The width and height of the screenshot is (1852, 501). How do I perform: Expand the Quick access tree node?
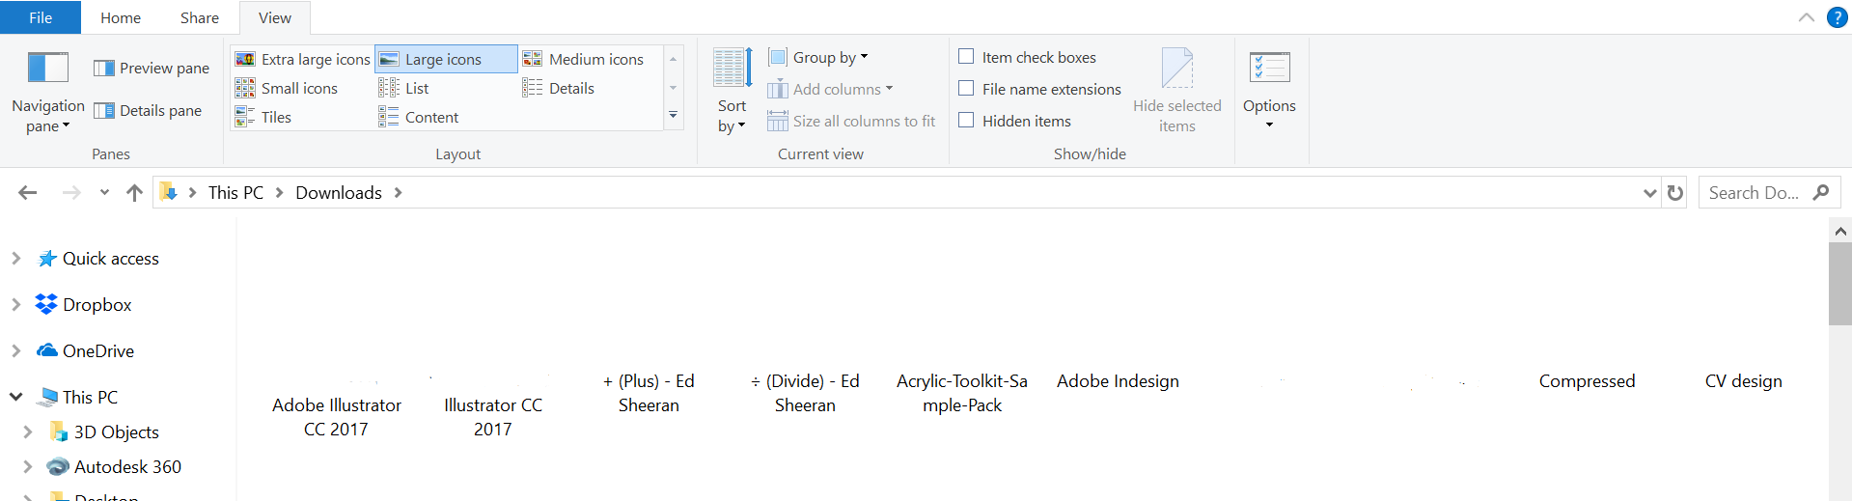click(15, 259)
